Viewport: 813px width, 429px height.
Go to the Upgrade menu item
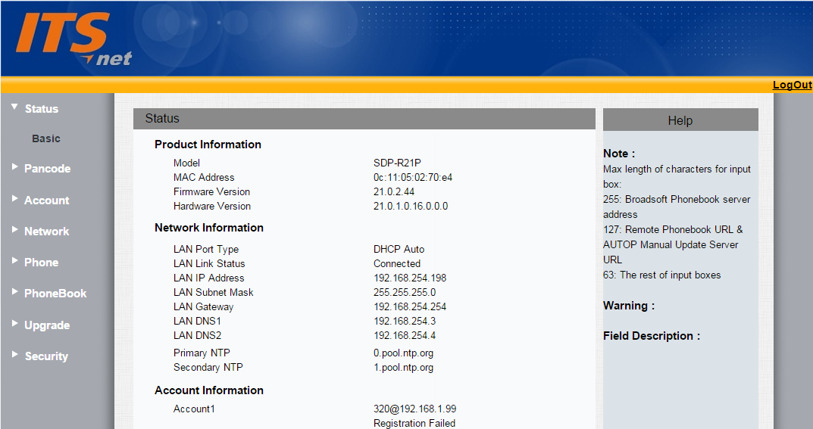47,325
